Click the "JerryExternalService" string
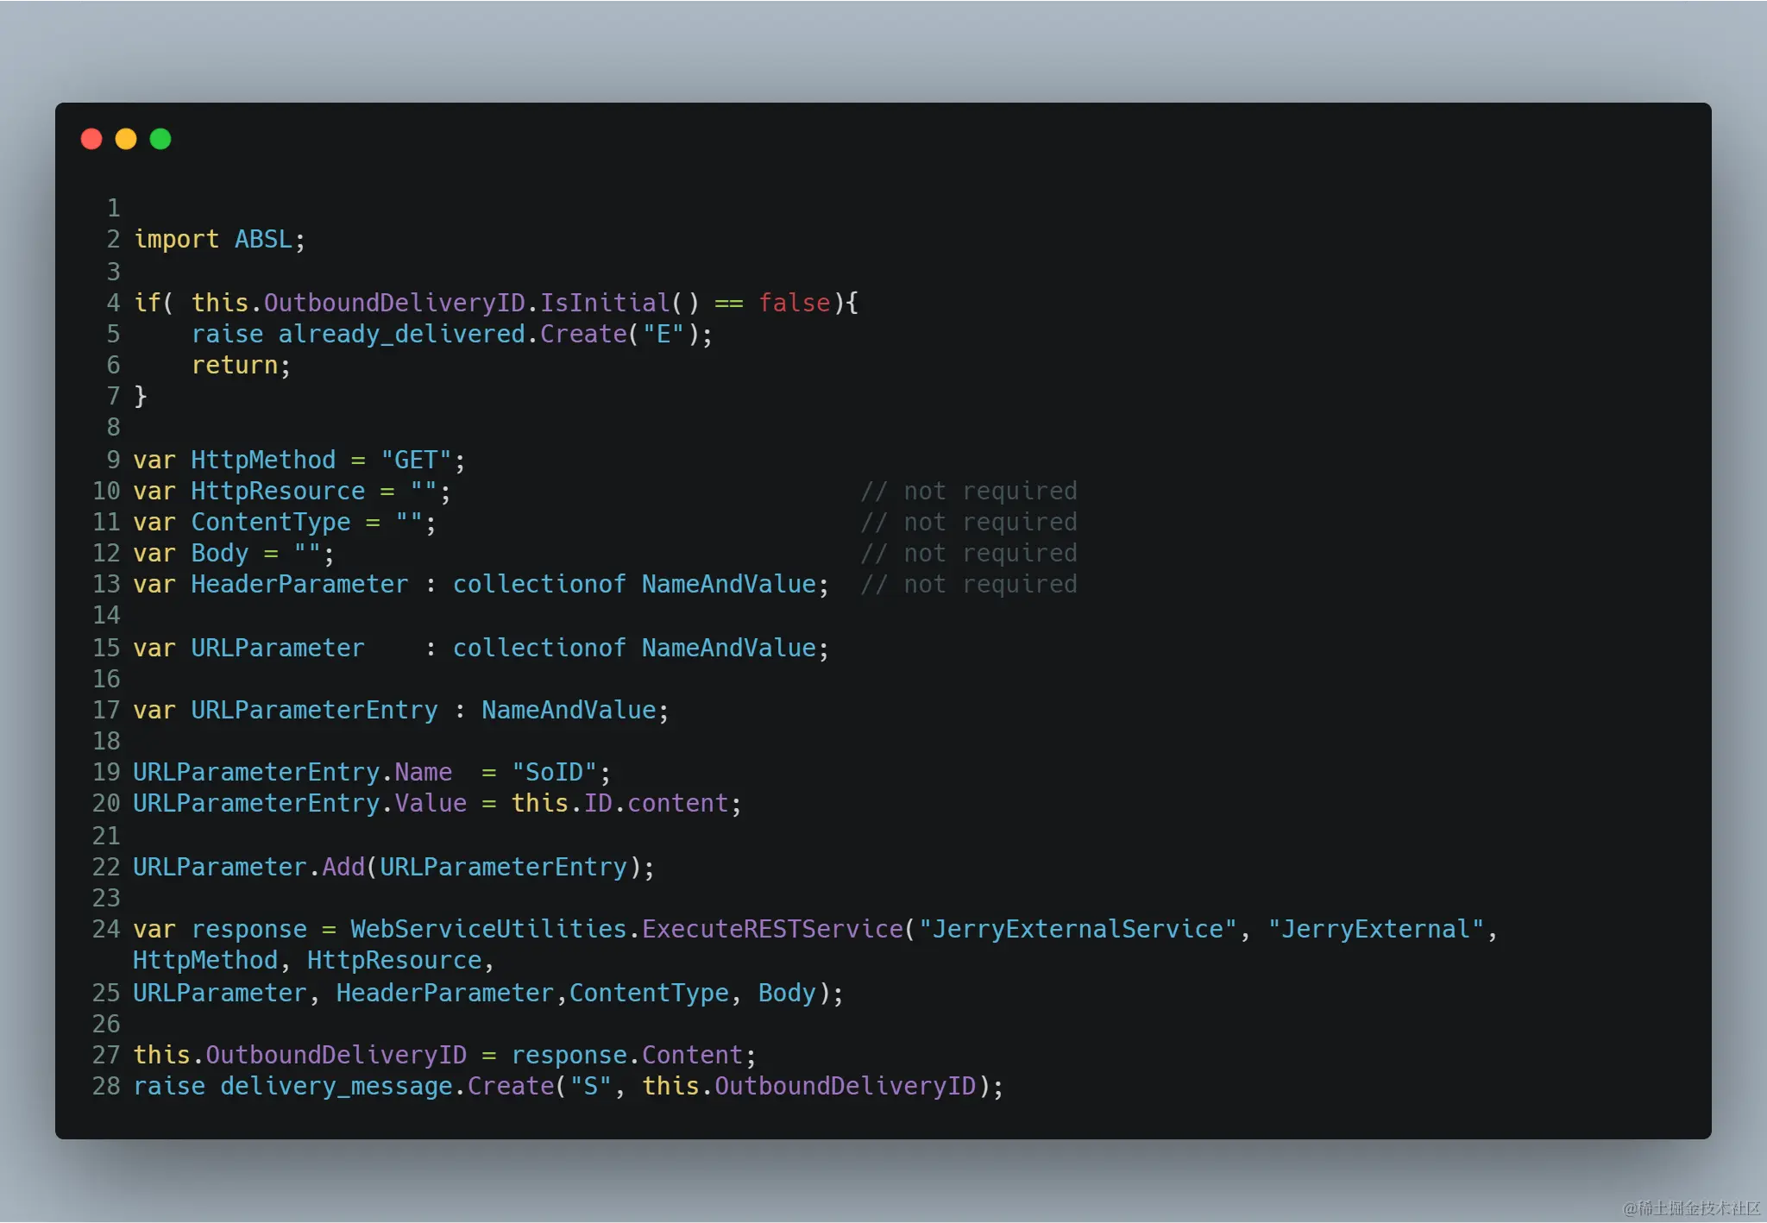 point(1077,929)
